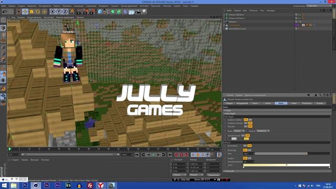Click the Apply button in coordinates

point(213,175)
